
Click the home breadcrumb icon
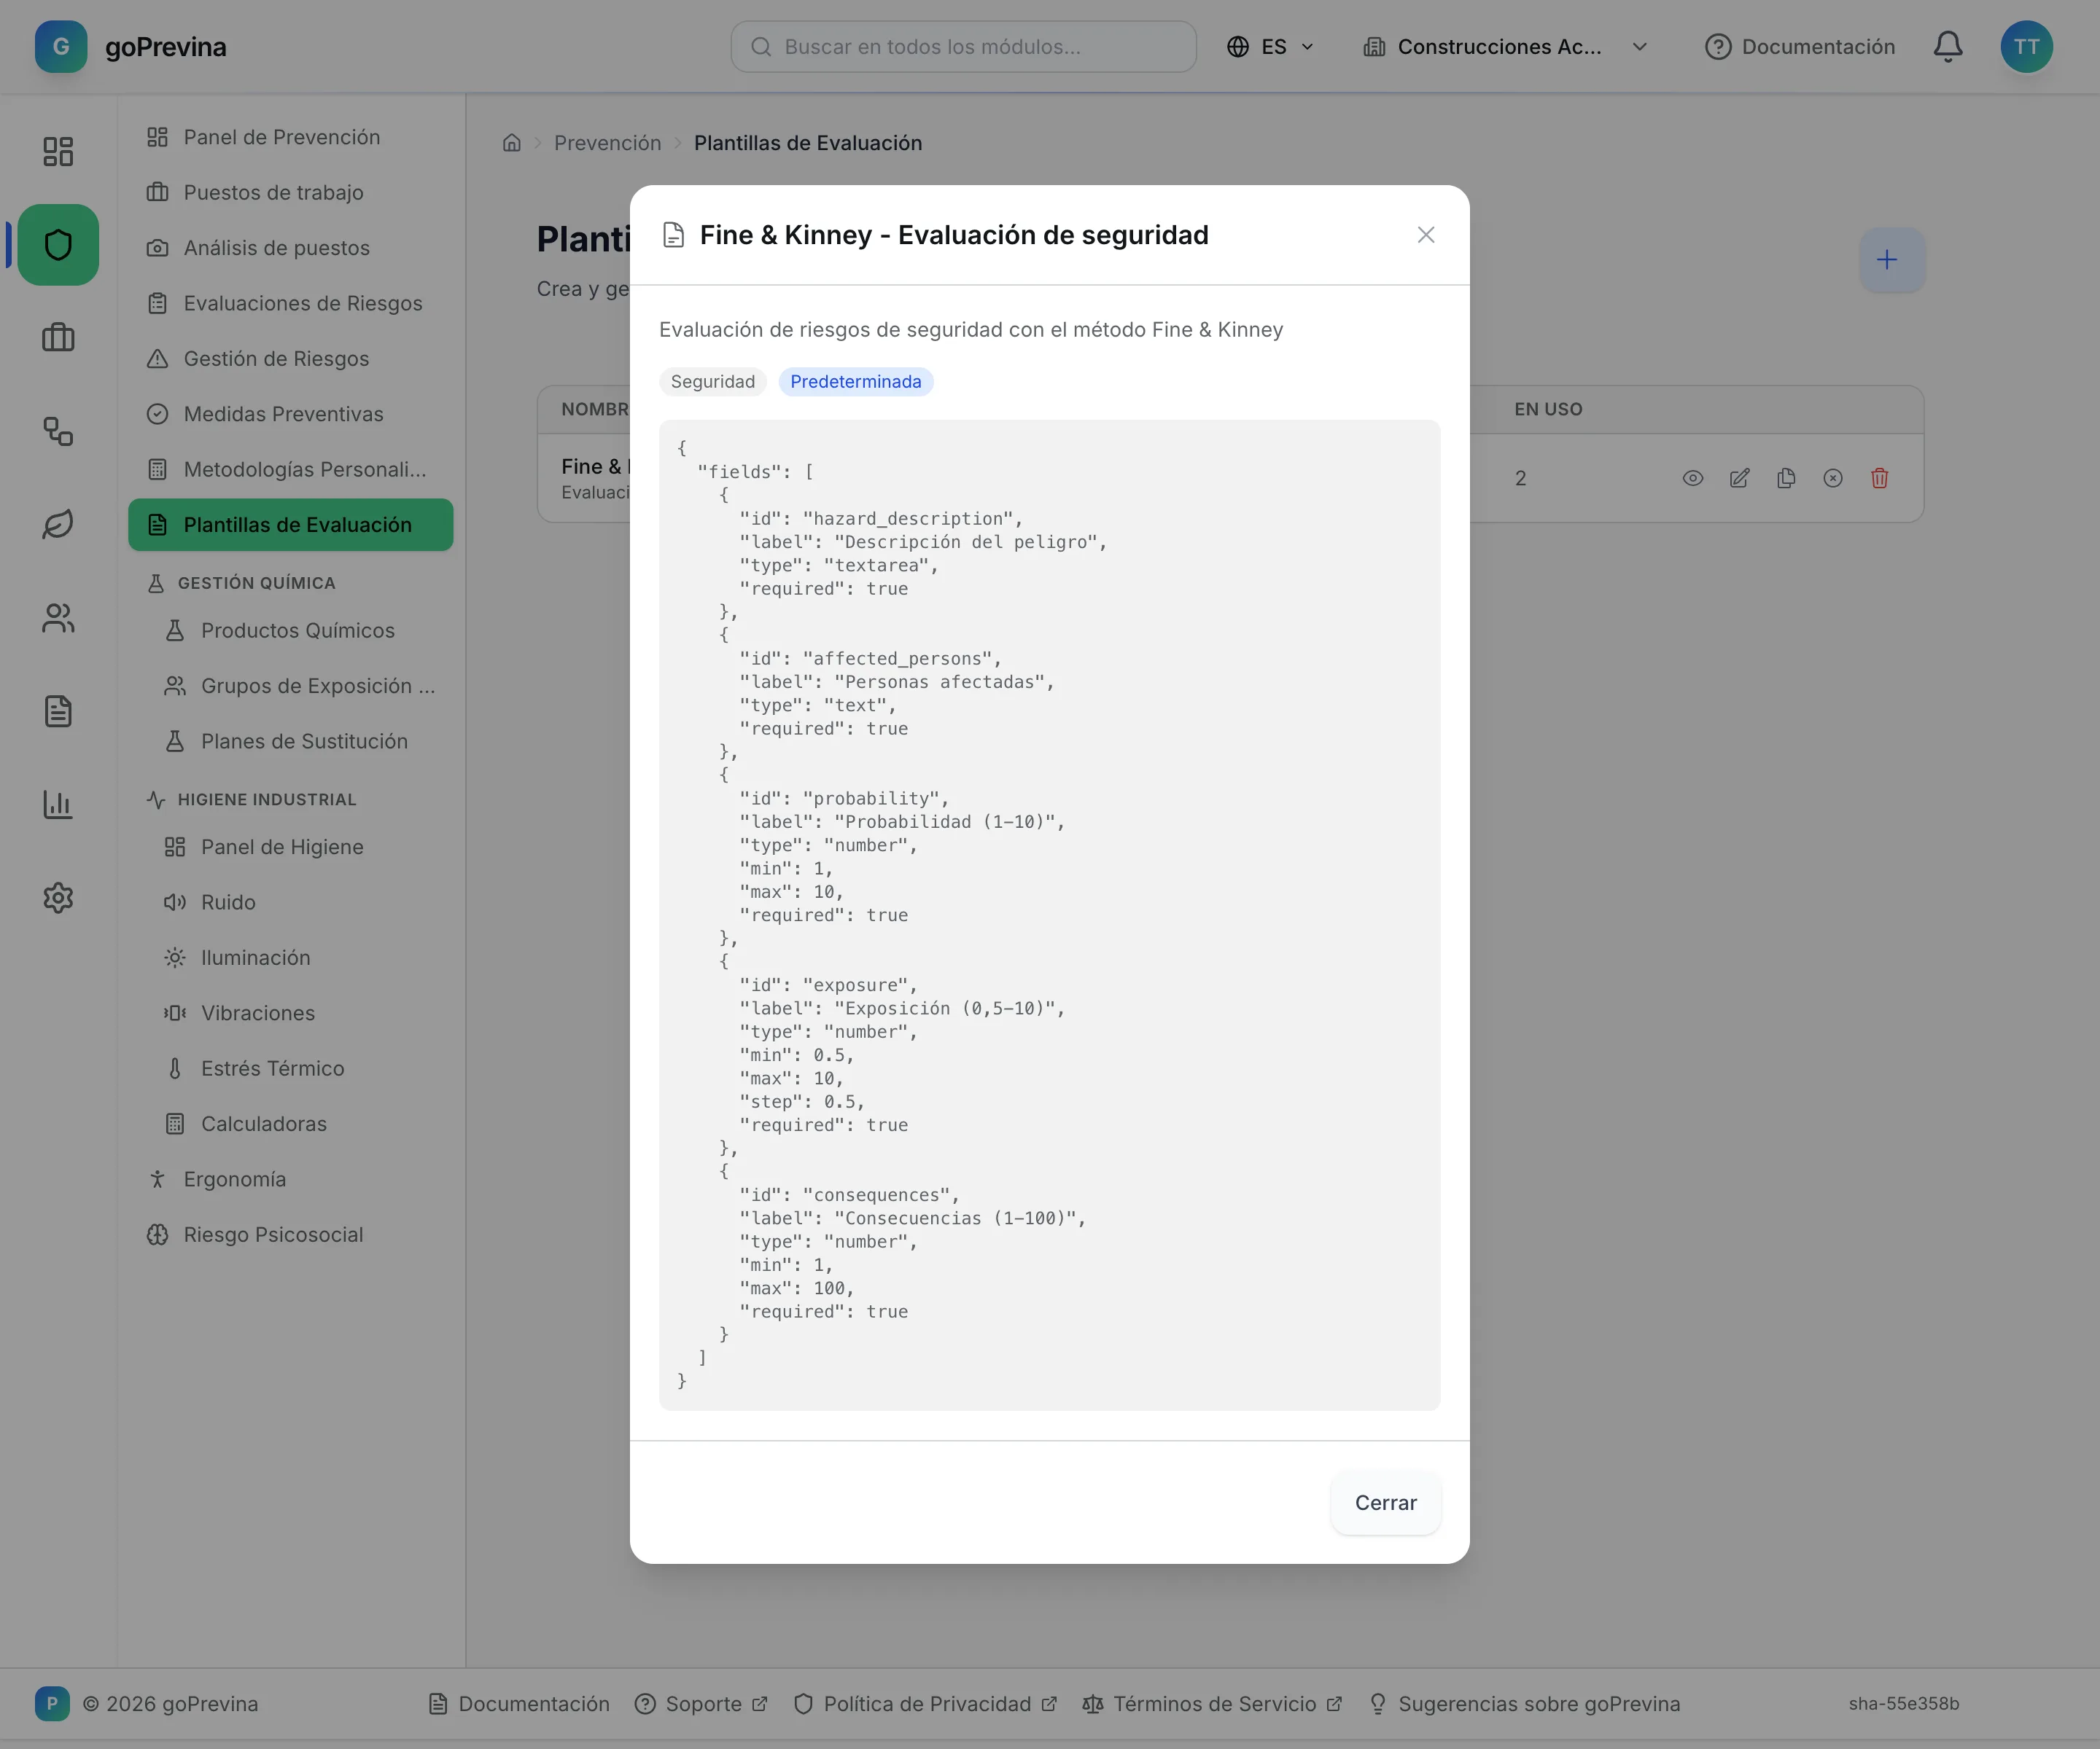click(512, 143)
